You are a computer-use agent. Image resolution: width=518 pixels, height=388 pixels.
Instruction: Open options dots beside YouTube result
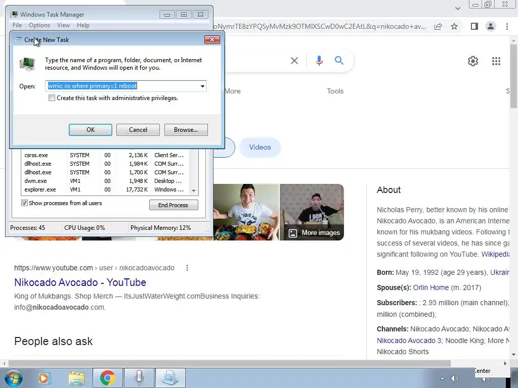[x=187, y=268]
